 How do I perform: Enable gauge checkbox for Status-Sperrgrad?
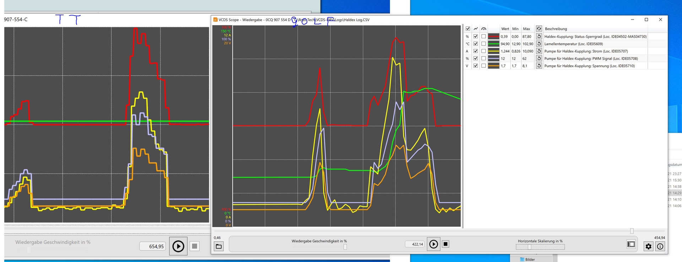[483, 36]
